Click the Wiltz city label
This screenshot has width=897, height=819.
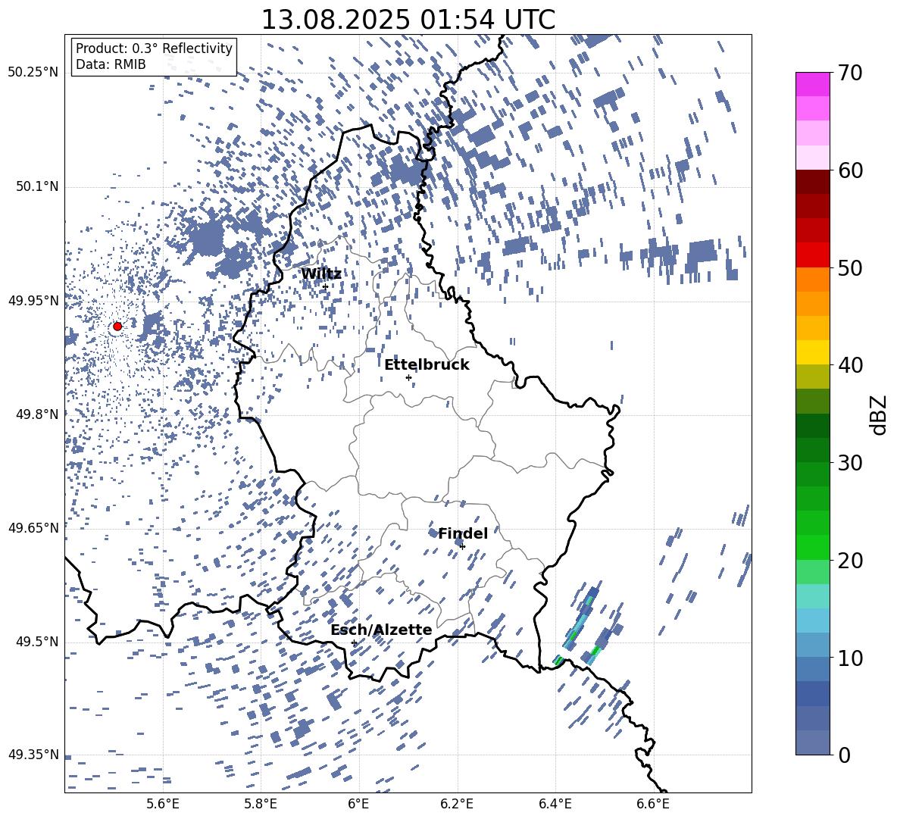pyautogui.click(x=321, y=274)
